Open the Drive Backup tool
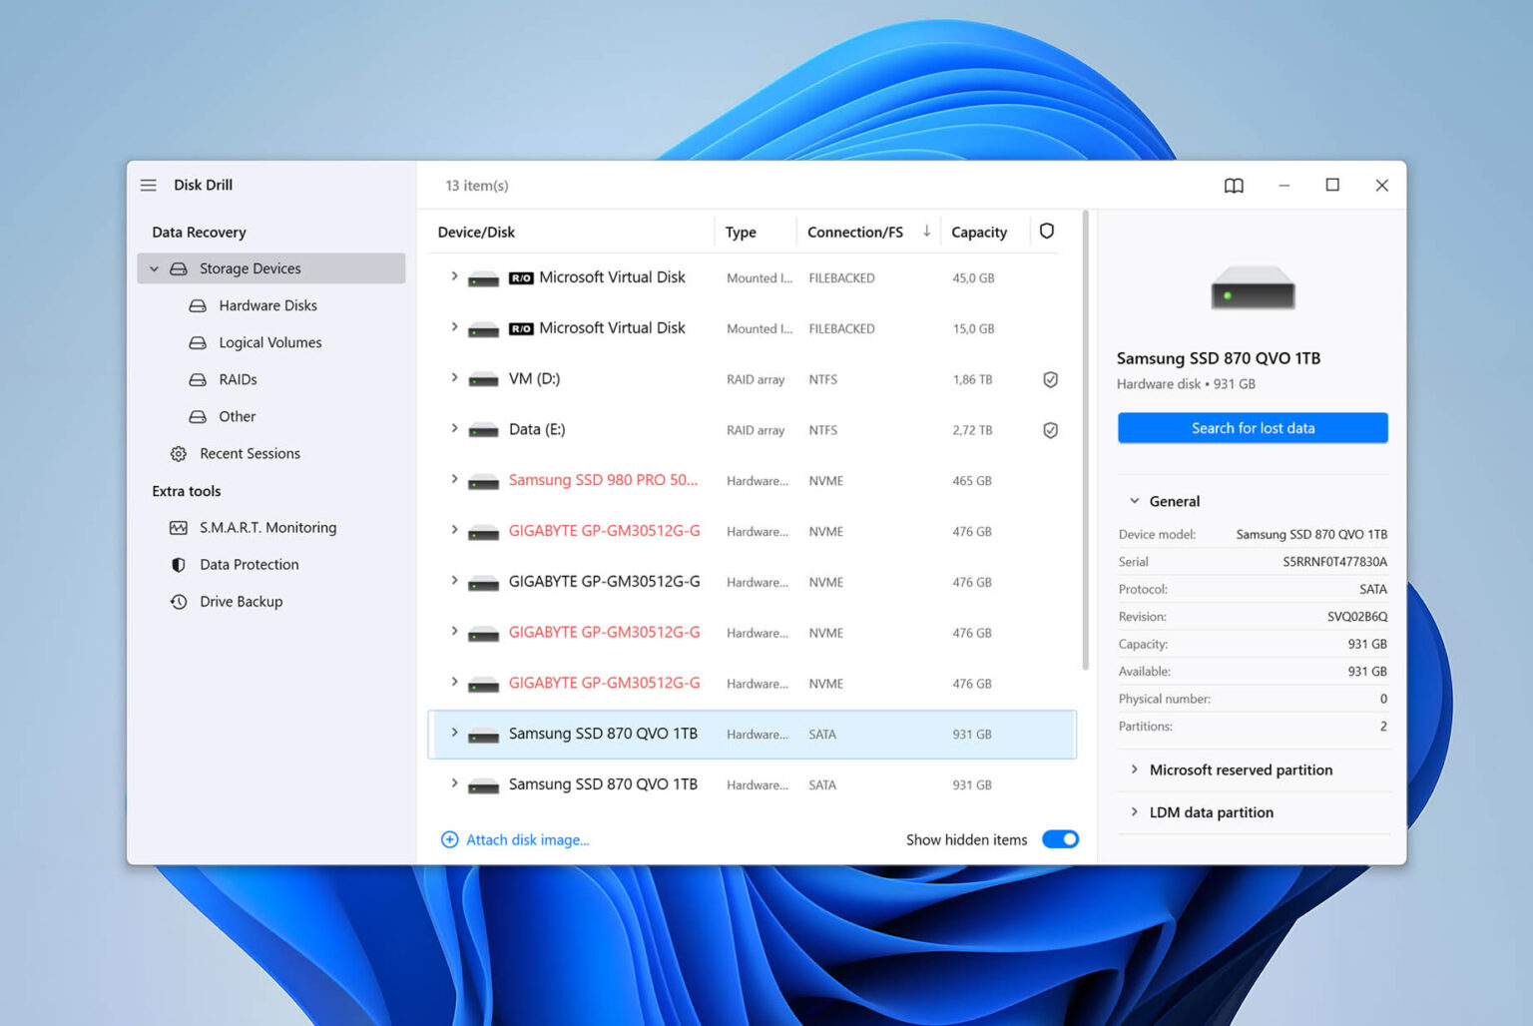Screen dimensions: 1533x1026 [241, 601]
